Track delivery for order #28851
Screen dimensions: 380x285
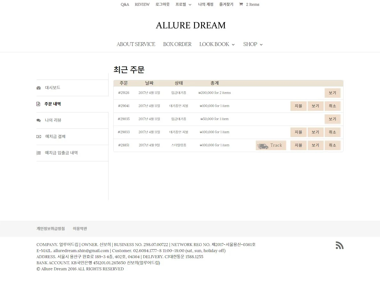pos(271,145)
